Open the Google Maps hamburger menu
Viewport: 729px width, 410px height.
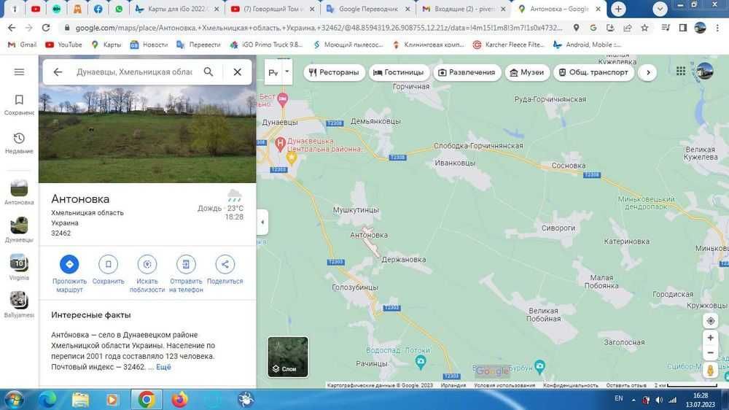[x=19, y=72]
